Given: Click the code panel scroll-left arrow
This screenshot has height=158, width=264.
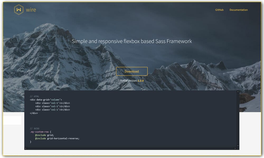Looking at the screenshot, I should click(26, 149).
